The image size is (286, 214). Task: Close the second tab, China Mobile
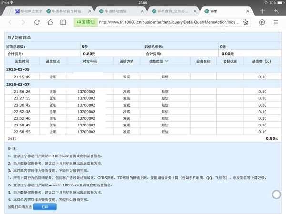(x=90, y=11)
